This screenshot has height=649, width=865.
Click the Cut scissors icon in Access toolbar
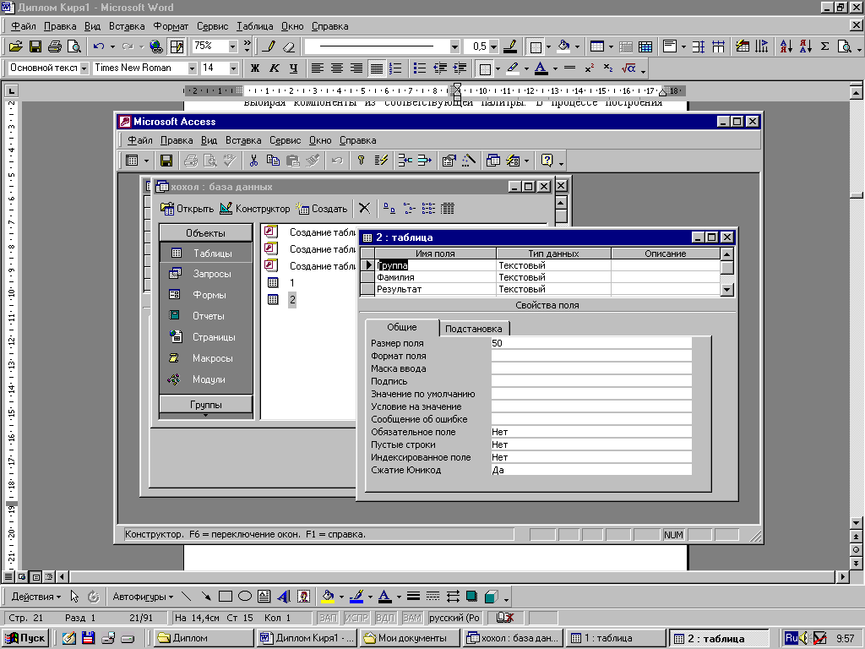(253, 160)
